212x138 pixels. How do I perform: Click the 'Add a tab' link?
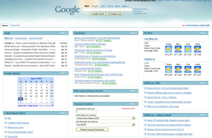coord(15,25)
